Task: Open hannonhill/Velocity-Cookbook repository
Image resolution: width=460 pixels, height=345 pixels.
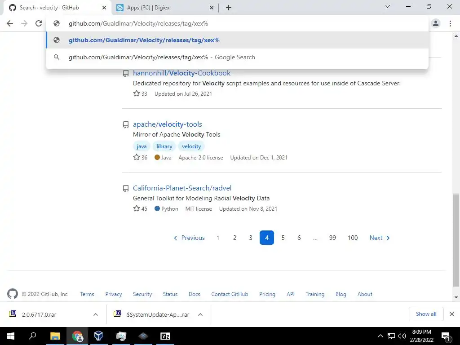Action: point(181,73)
